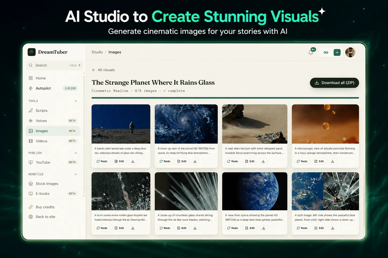This screenshot has width=388, height=258.
Task: Open Voices tool in sidebar
Action: pyautogui.click(x=53, y=121)
